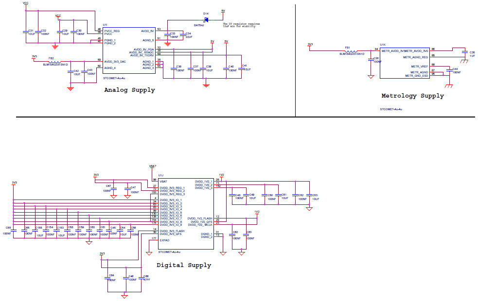Click the 3V3 net flag feeding FB1
The image size is (478, 301).
click(309, 45)
